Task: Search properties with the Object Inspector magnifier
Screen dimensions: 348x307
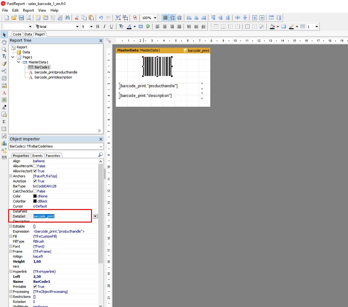Action: point(100,155)
